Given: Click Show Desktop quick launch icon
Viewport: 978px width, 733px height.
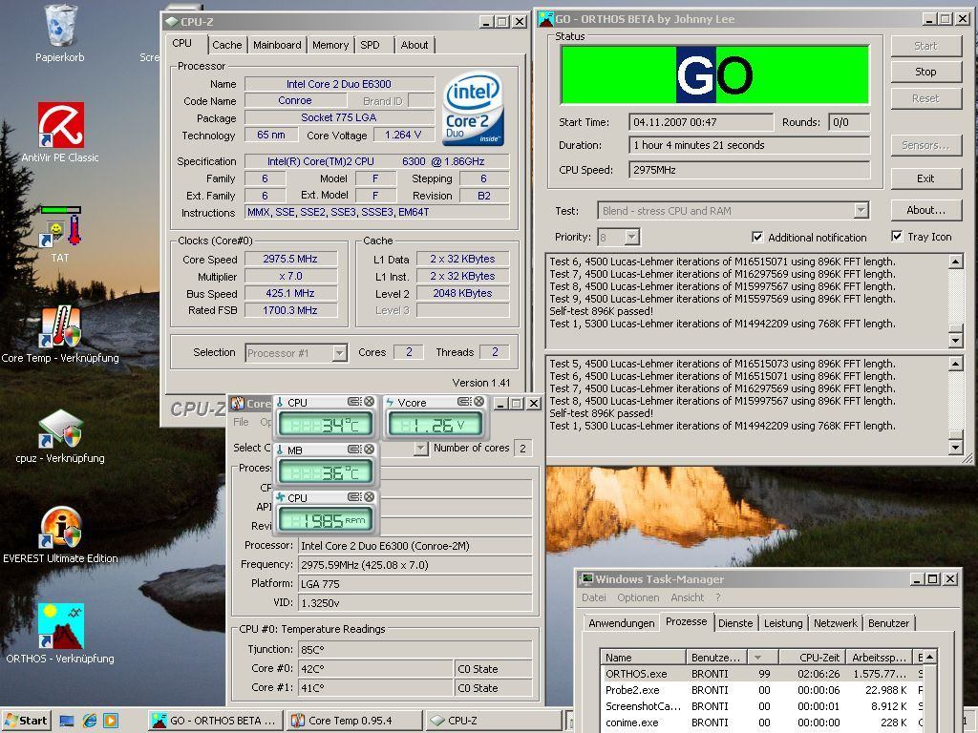Looking at the screenshot, I should (67, 721).
